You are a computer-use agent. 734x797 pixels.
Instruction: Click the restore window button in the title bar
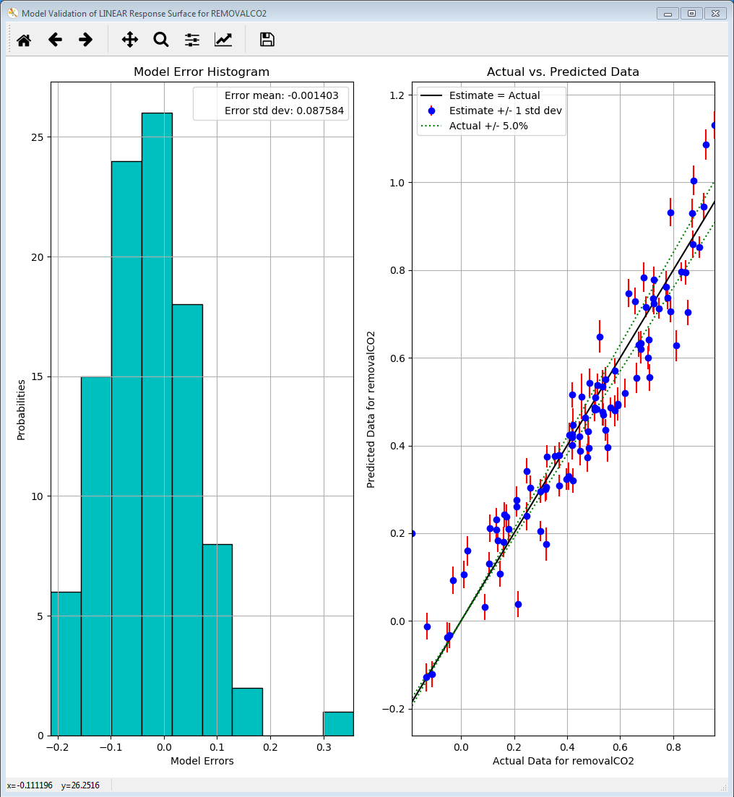coord(690,13)
